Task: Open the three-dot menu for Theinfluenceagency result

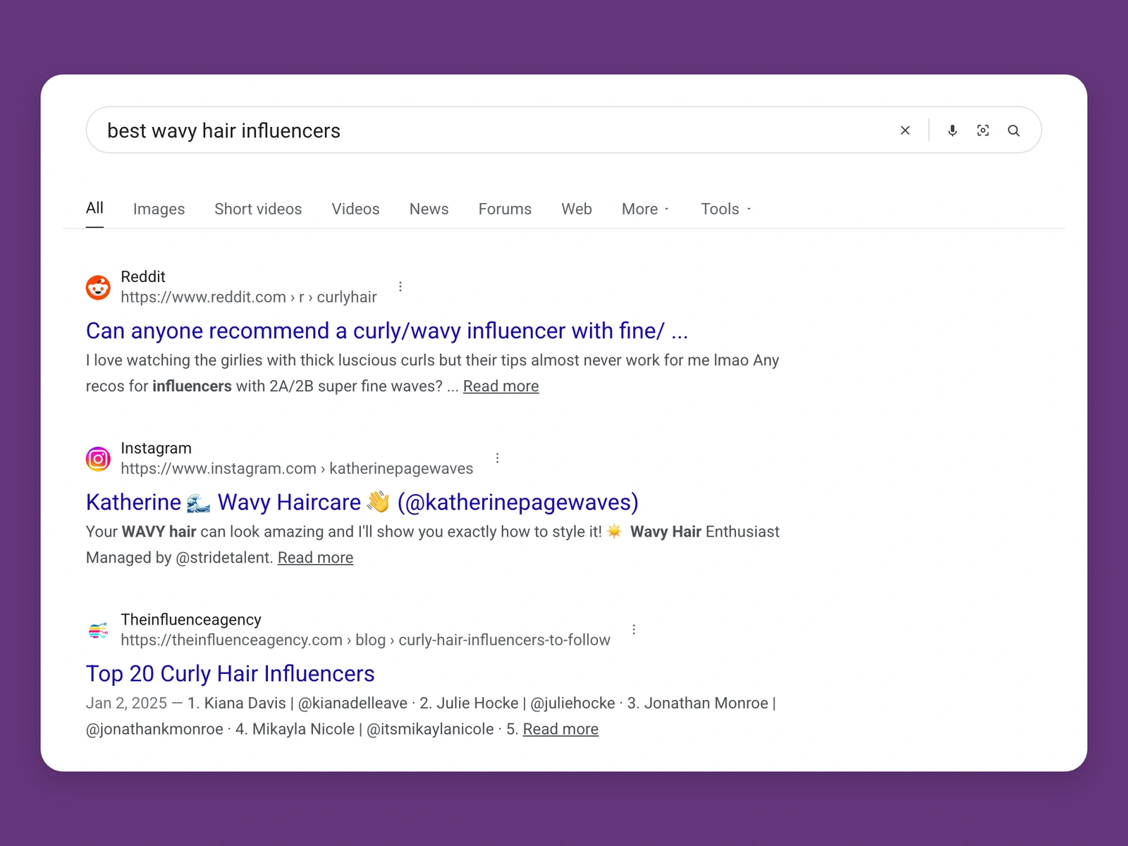Action: pos(634,630)
